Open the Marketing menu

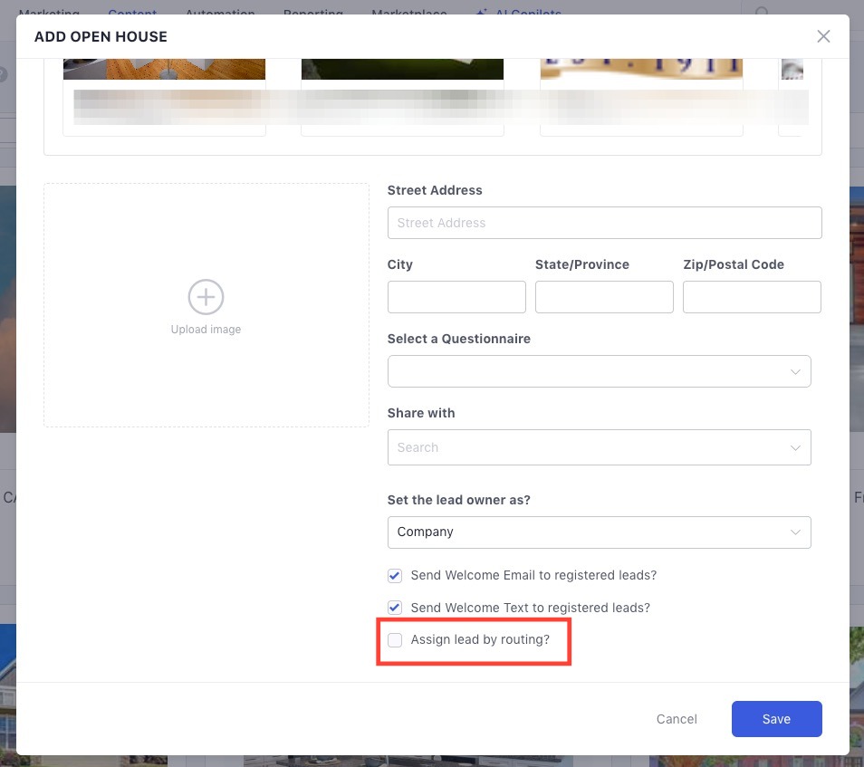point(49,14)
